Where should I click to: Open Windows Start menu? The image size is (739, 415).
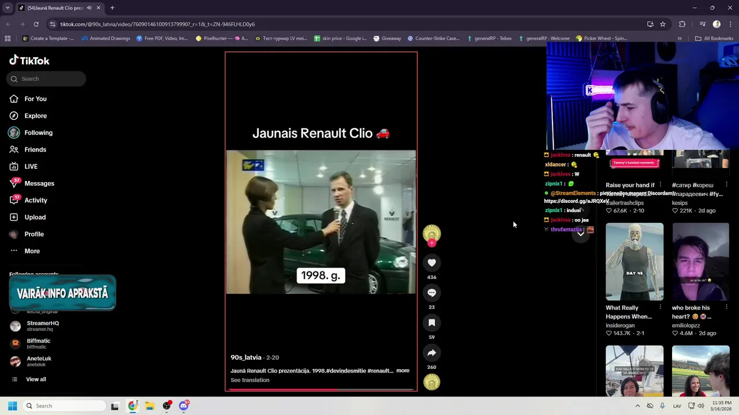pos(12,406)
